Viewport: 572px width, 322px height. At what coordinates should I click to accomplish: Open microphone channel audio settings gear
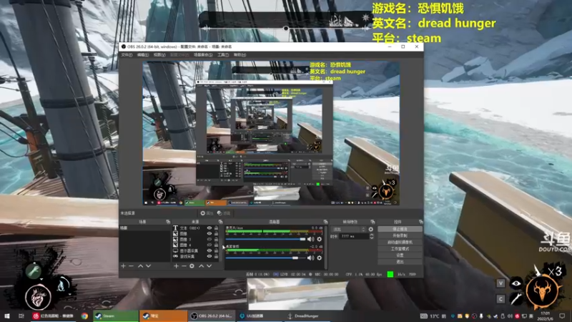(319, 239)
